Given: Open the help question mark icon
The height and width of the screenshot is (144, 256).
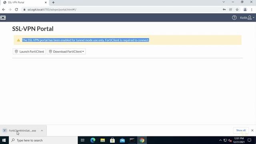Looking at the screenshot, I should 234,18.
